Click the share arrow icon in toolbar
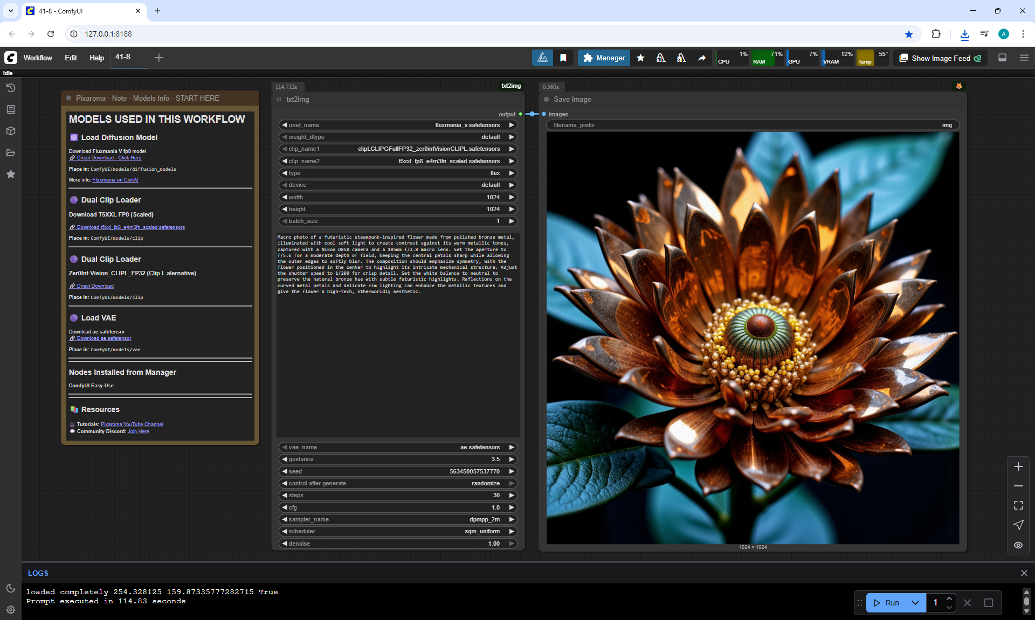The width and height of the screenshot is (1035, 620). coord(702,58)
